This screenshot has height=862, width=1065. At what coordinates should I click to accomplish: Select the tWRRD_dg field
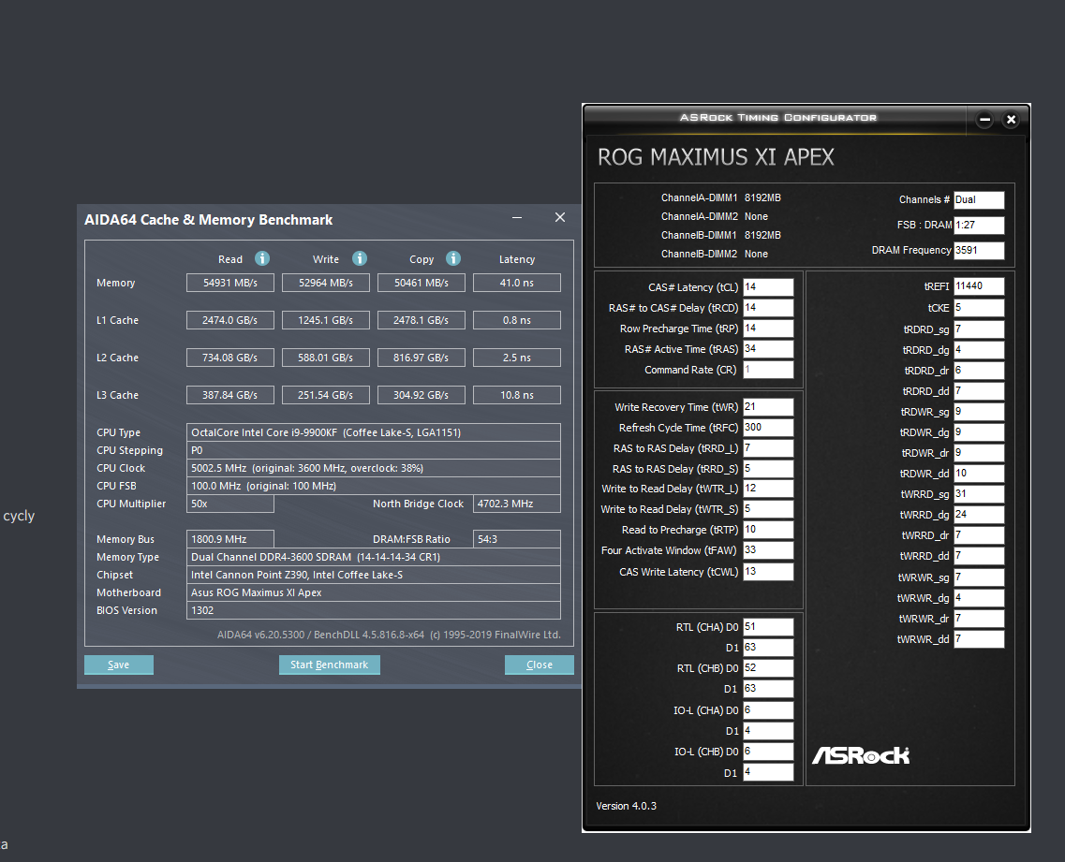coord(979,515)
